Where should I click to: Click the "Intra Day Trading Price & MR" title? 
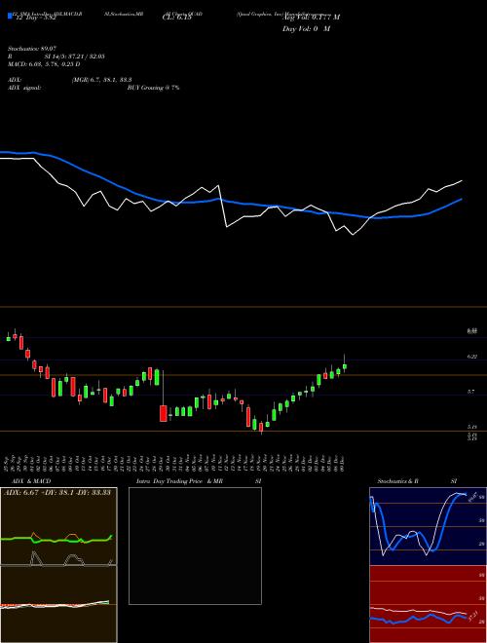point(180,481)
